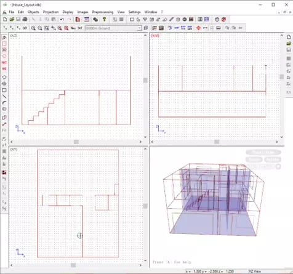Viewport: 293px width, 274px height.
Task: Click the red crosshair target icon
Action: pyautogui.click(x=198, y=28)
